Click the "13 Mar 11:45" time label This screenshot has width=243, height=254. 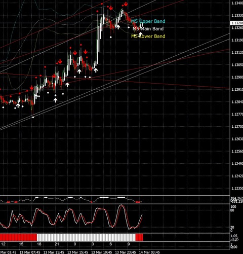(54, 252)
